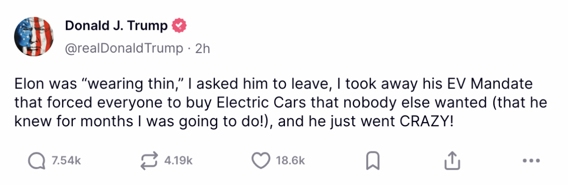Open the share icon options
The width and height of the screenshot is (568, 185).
(452, 160)
